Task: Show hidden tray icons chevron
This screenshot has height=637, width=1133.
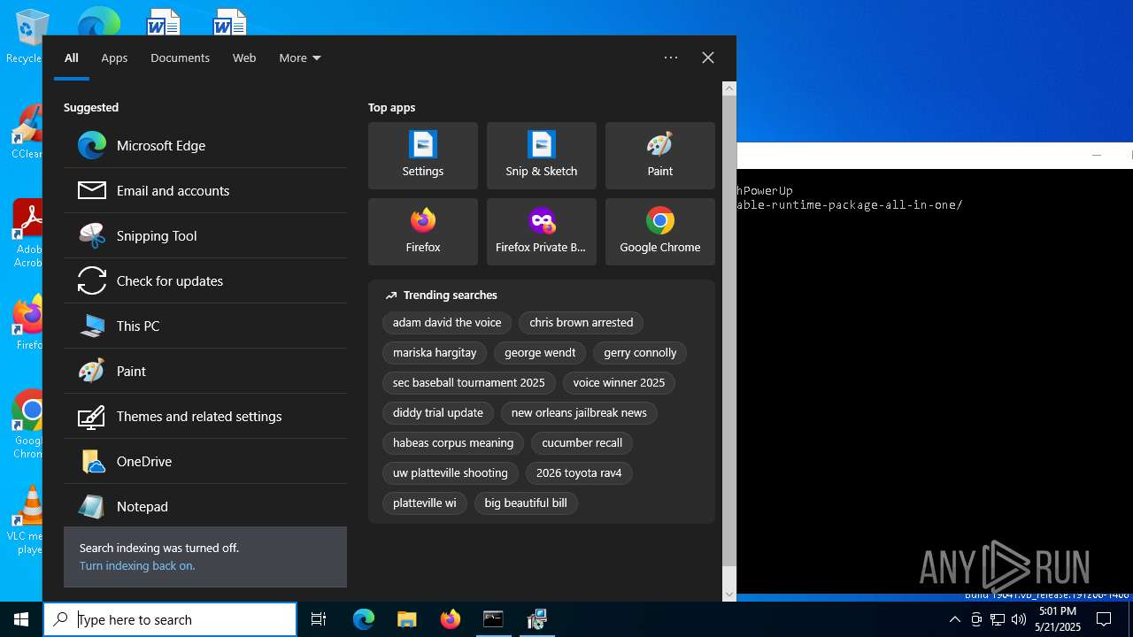Action: click(x=954, y=619)
